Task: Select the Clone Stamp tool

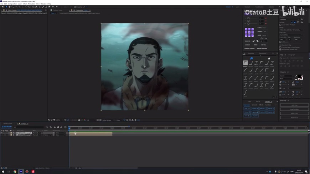Action: [46, 7]
